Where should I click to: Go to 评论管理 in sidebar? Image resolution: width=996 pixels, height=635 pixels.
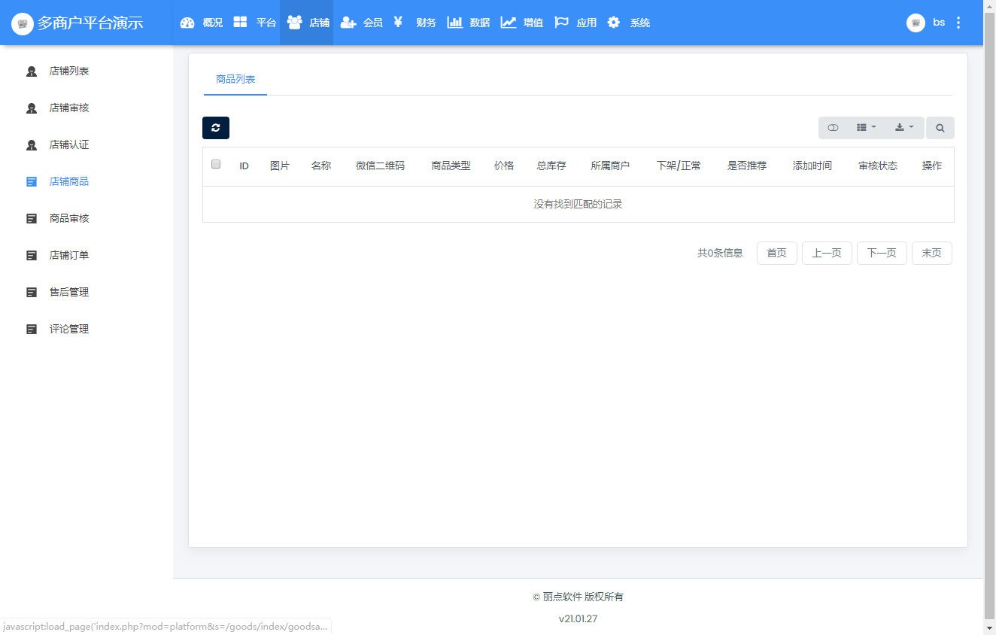click(69, 329)
